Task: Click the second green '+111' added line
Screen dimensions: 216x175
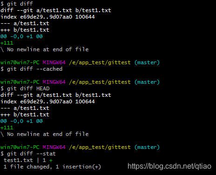Action: 7,128
